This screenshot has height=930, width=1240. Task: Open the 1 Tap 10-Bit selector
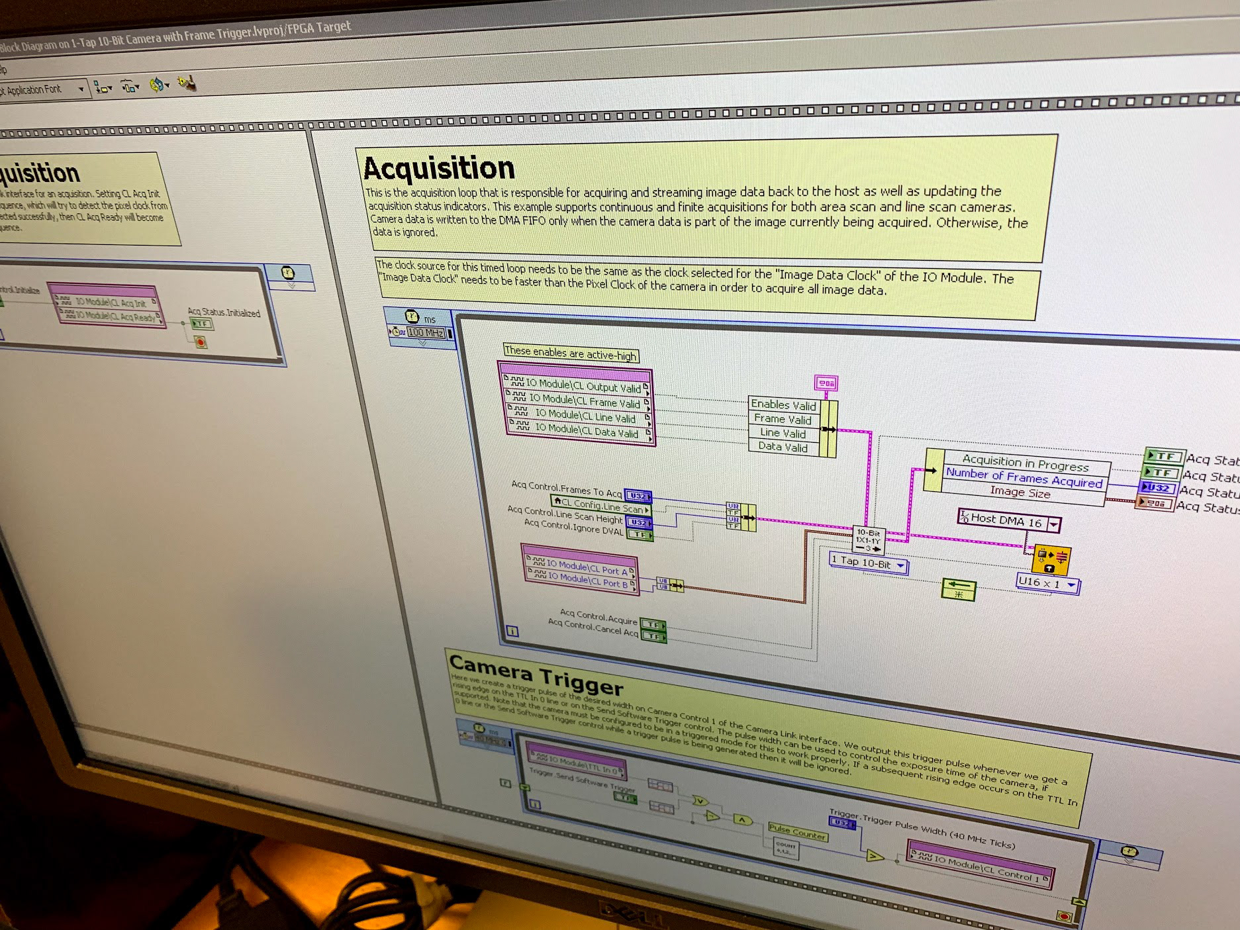click(x=868, y=563)
